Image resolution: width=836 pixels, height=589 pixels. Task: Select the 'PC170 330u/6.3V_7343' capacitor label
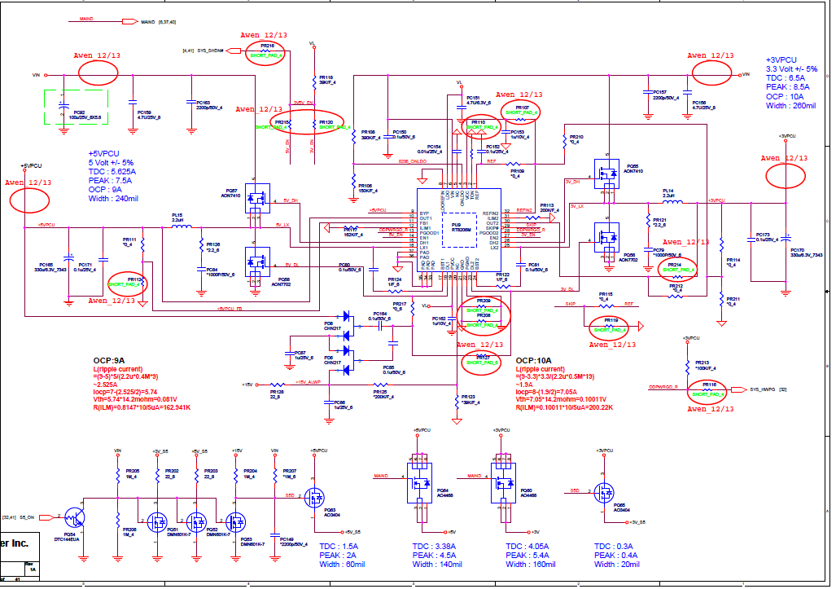coord(806,253)
